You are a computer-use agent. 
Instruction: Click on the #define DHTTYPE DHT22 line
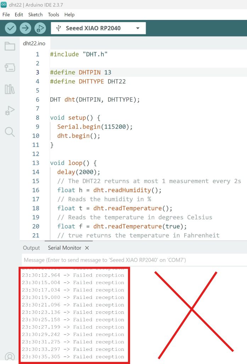(x=88, y=81)
